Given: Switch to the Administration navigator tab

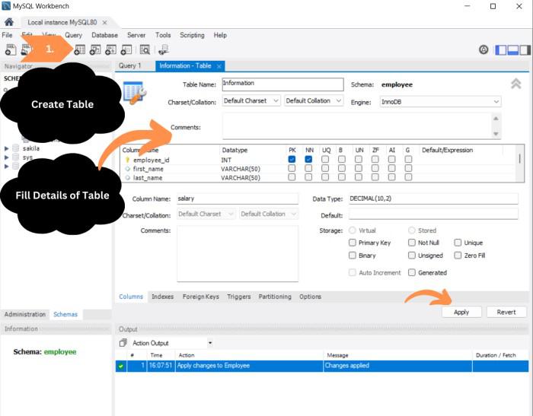Looking at the screenshot, I should (25, 314).
